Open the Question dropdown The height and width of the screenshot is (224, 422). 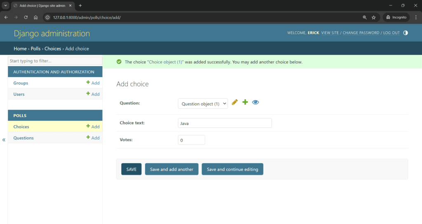tap(203, 103)
